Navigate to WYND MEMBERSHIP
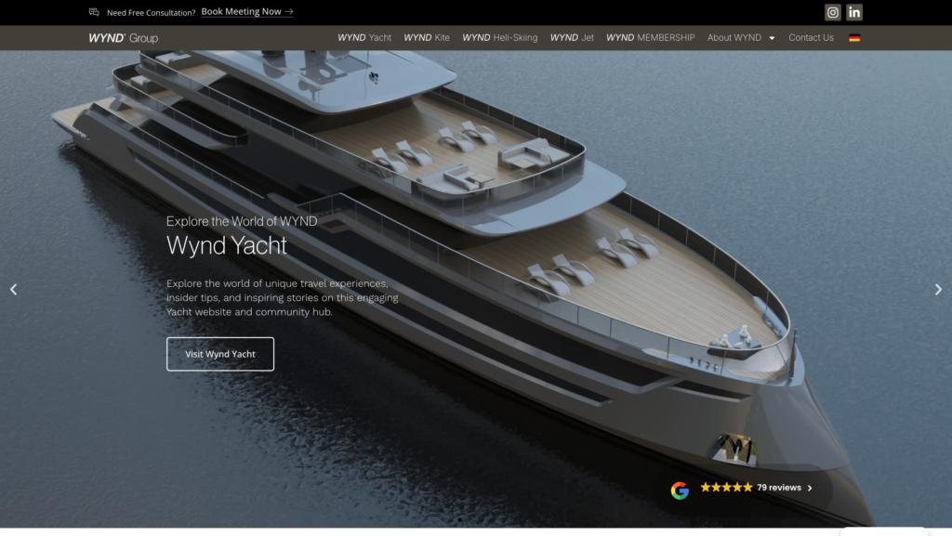952x536 pixels. [x=650, y=38]
